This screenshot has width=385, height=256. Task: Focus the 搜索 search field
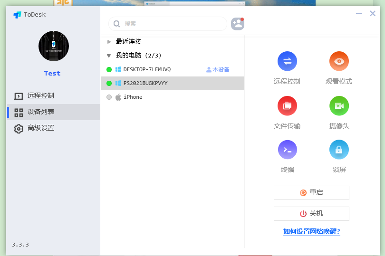click(x=168, y=24)
